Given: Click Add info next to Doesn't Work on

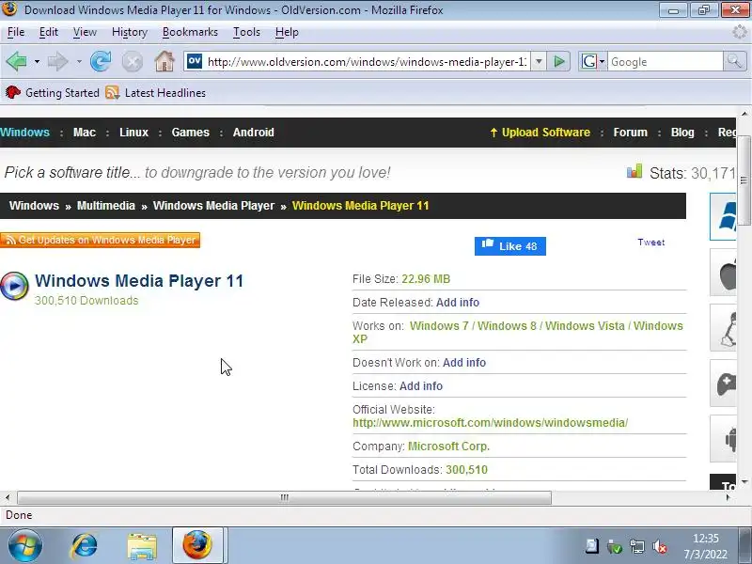Looking at the screenshot, I should pyautogui.click(x=464, y=363).
